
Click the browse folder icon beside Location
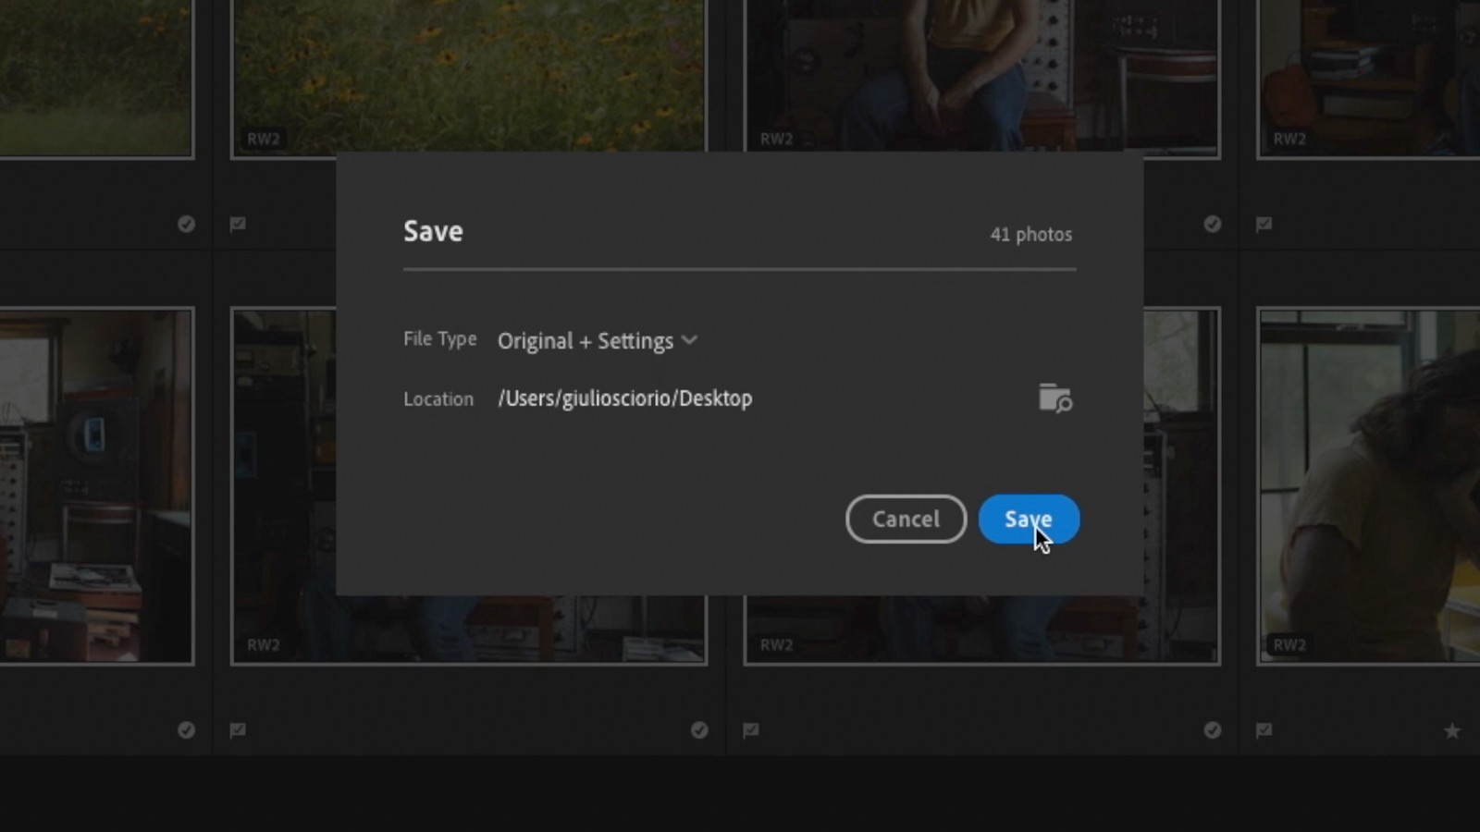(1054, 398)
